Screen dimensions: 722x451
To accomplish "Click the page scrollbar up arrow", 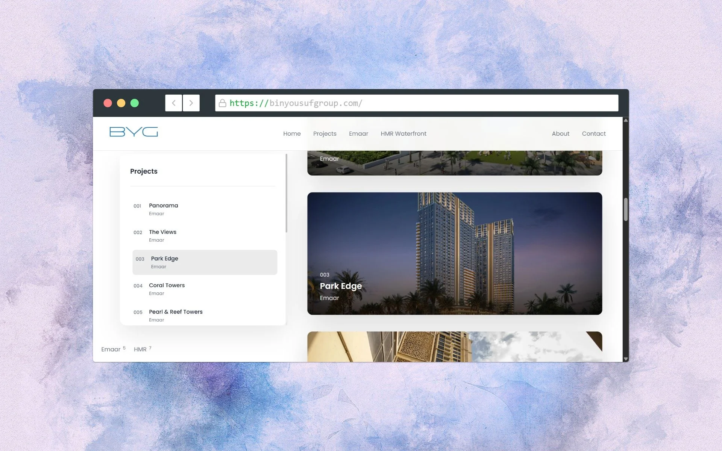I will [626, 120].
